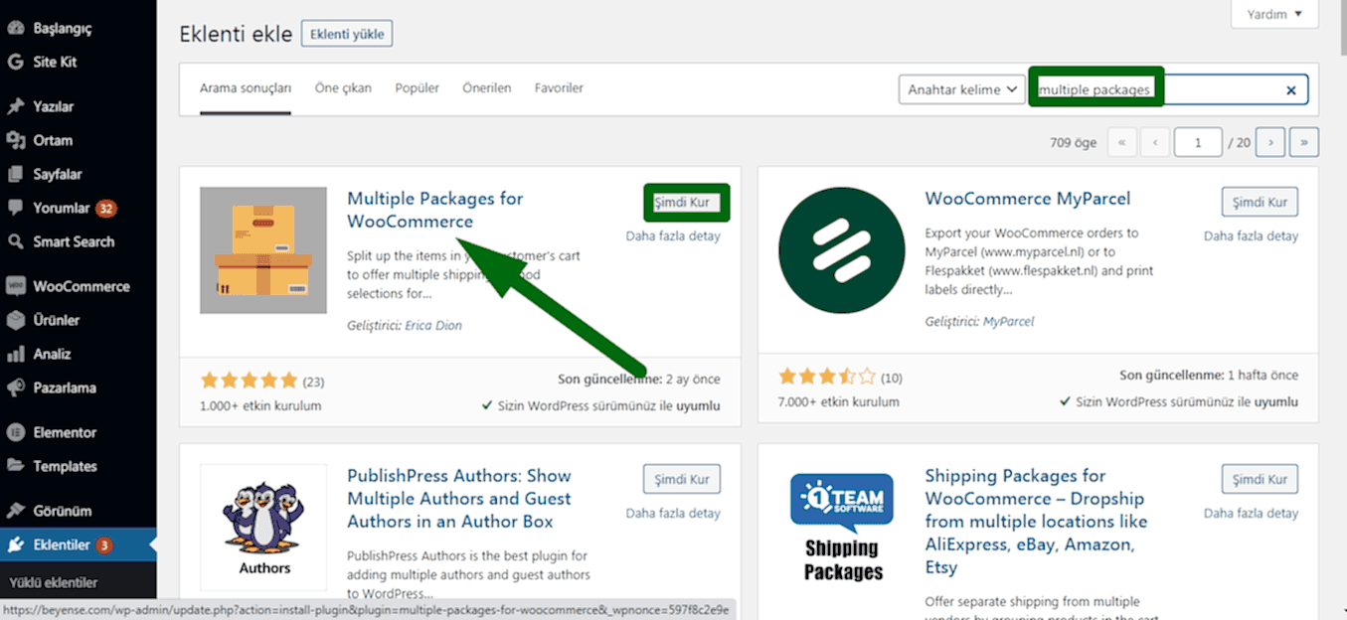Viewport: 1347px width, 620px height.
Task: Click the Multiple Packages plugin thumbnail
Action: tap(263, 250)
